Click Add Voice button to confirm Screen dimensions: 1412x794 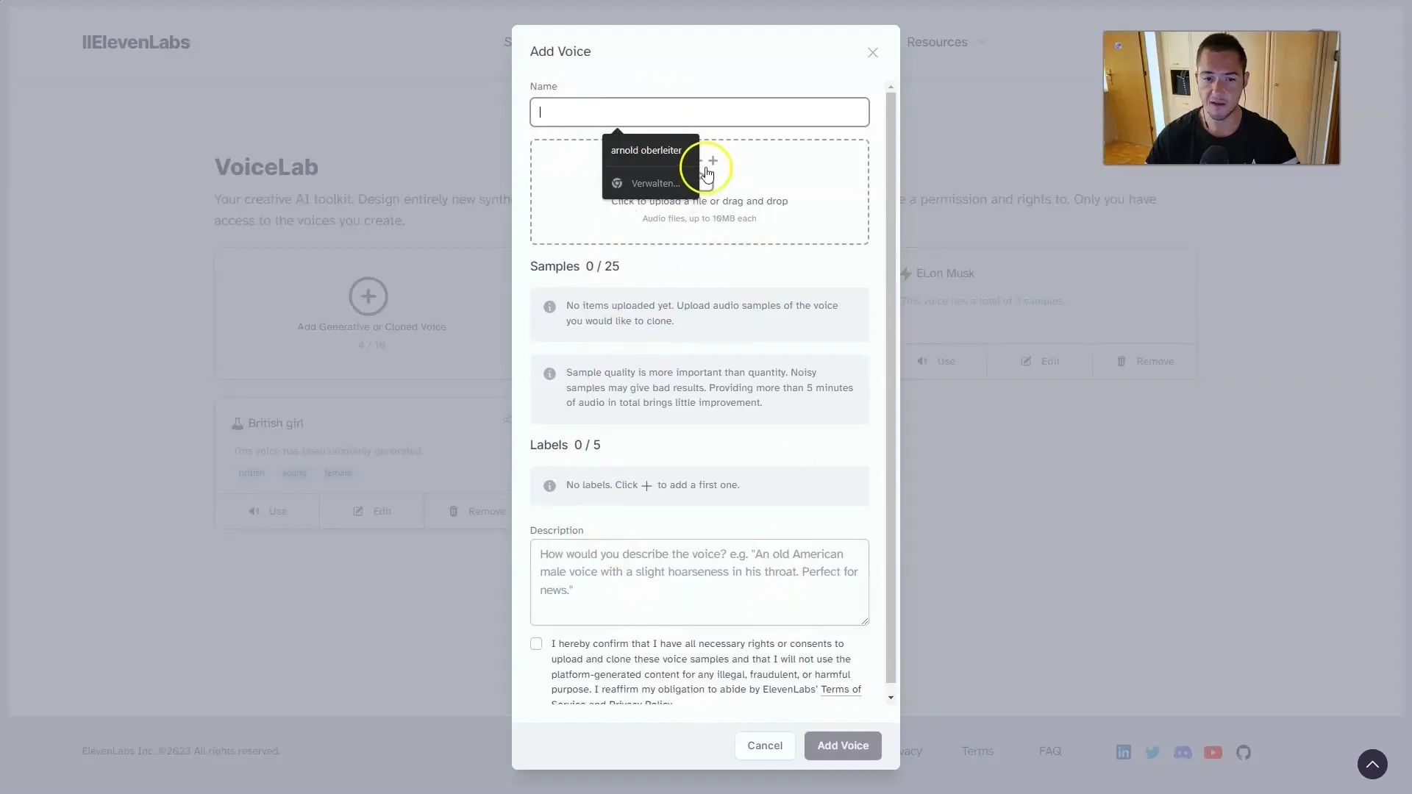click(x=843, y=745)
